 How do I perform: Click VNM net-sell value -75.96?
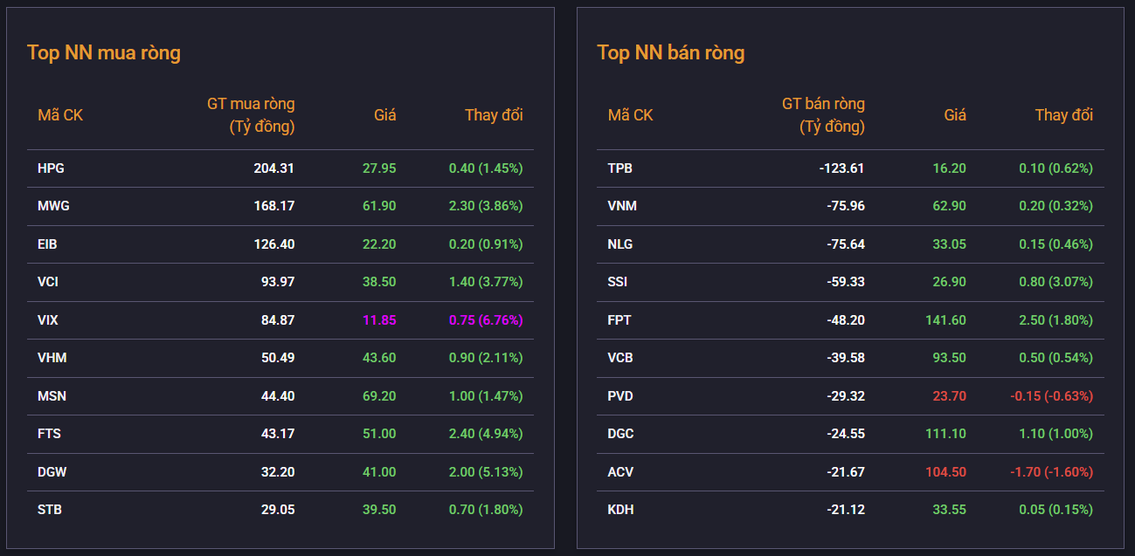pos(846,206)
